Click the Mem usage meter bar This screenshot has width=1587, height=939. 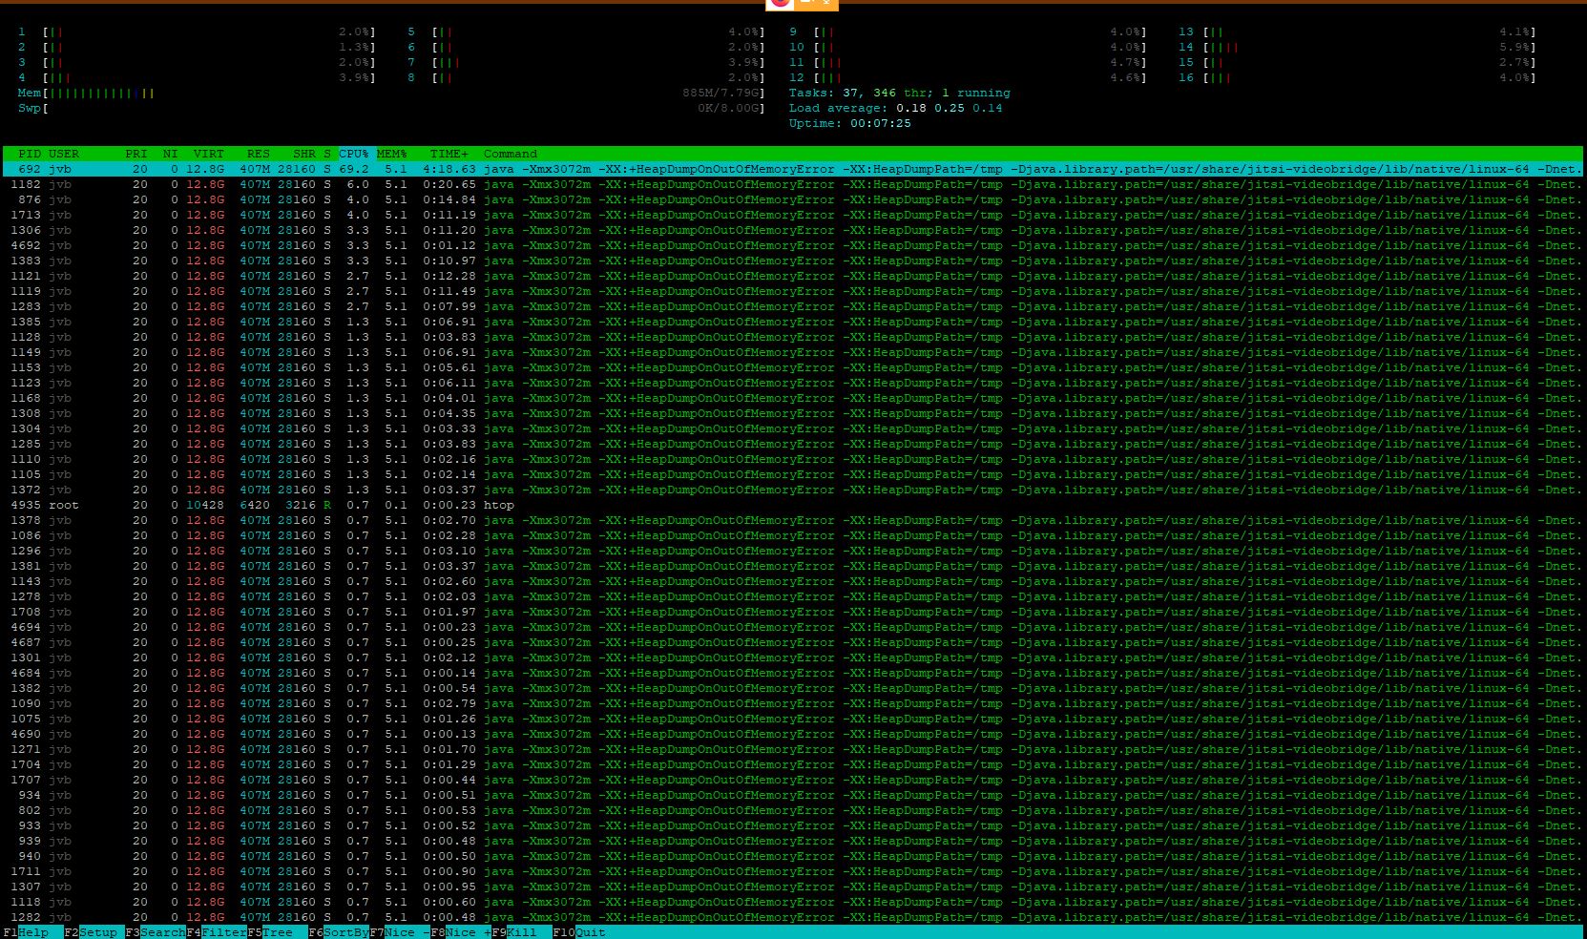pyautogui.click(x=391, y=93)
